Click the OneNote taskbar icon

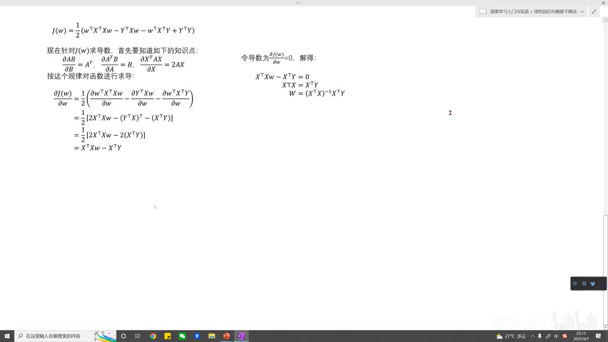pos(241,336)
